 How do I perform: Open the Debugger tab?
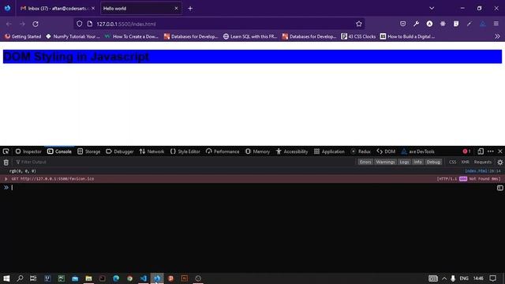point(120,151)
